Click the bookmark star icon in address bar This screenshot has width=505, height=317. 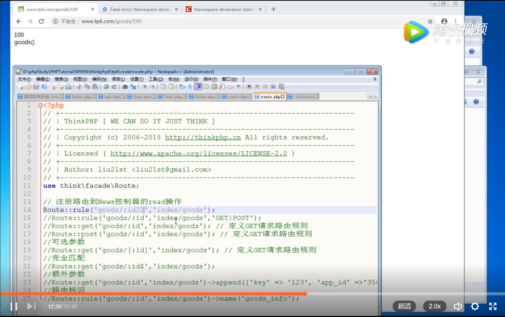click(430, 21)
